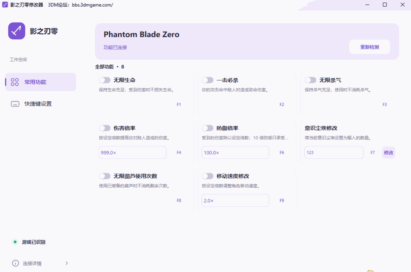Click the green status dot for 游戏已识别
This screenshot has width=411, height=272.
(15, 242)
